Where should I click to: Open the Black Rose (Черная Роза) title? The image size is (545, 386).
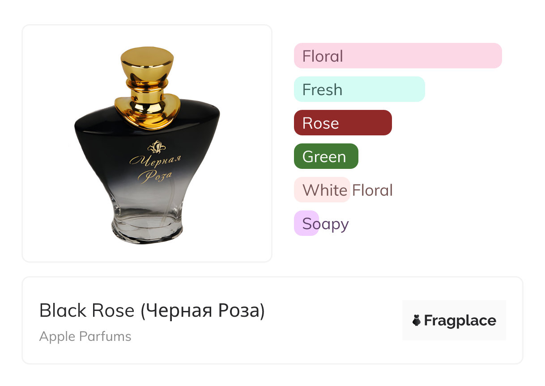[152, 310]
